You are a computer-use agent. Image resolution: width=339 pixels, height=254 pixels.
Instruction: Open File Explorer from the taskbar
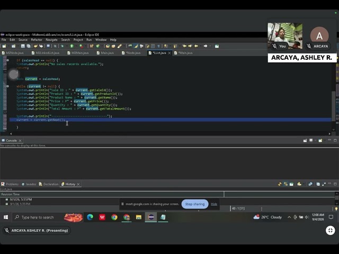pos(139,217)
